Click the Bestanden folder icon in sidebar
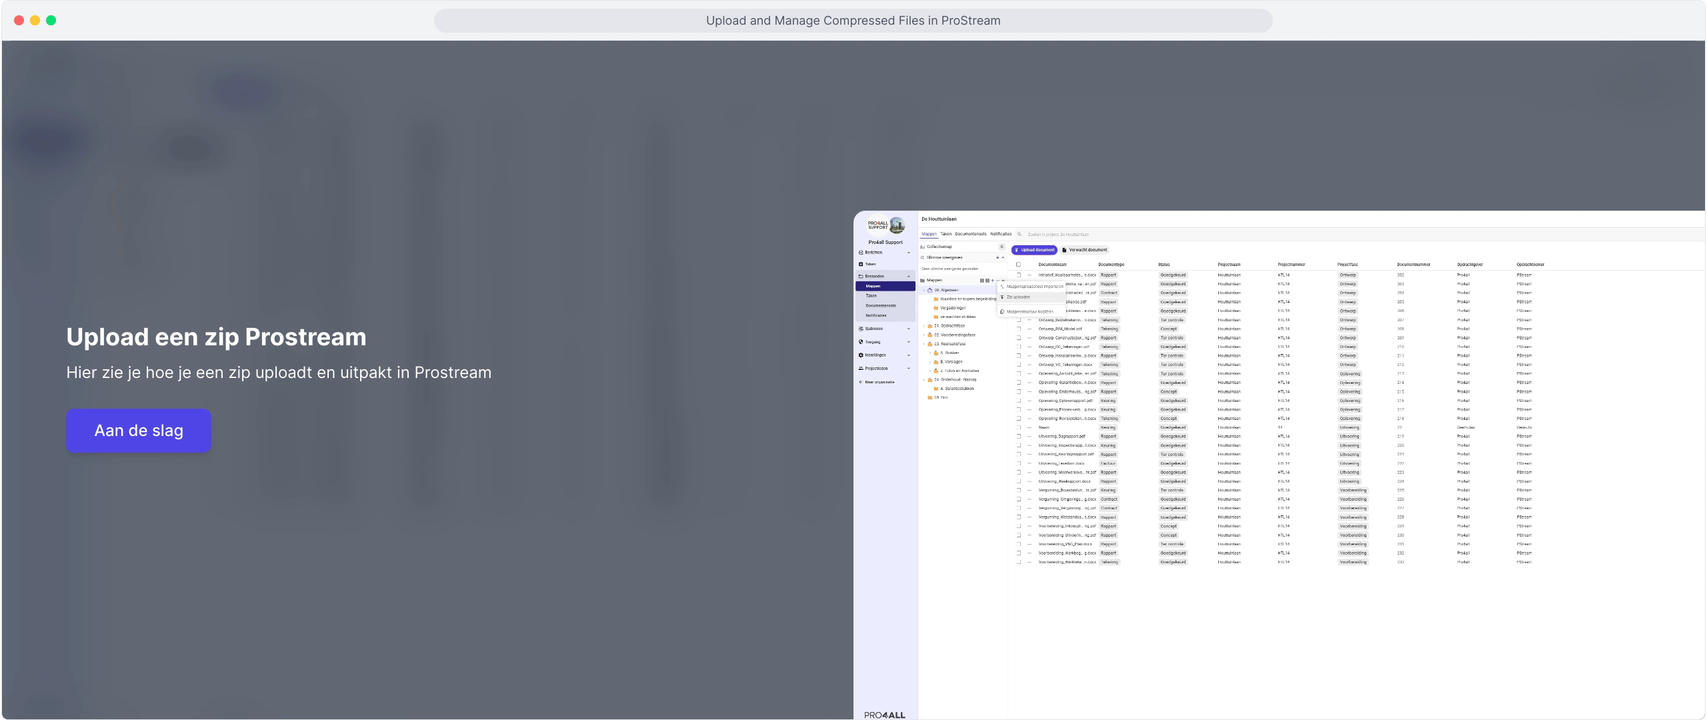Screen dimensions: 1707x720 pyautogui.click(x=861, y=276)
